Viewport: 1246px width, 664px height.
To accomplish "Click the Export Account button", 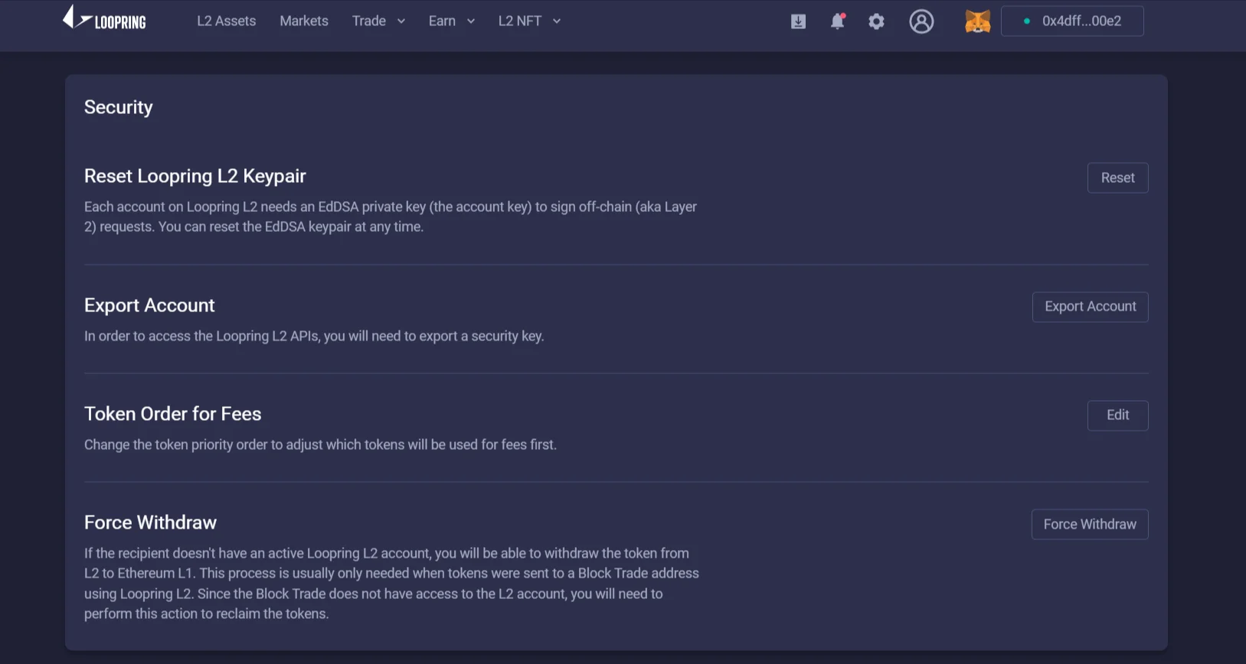I will pyautogui.click(x=1090, y=307).
